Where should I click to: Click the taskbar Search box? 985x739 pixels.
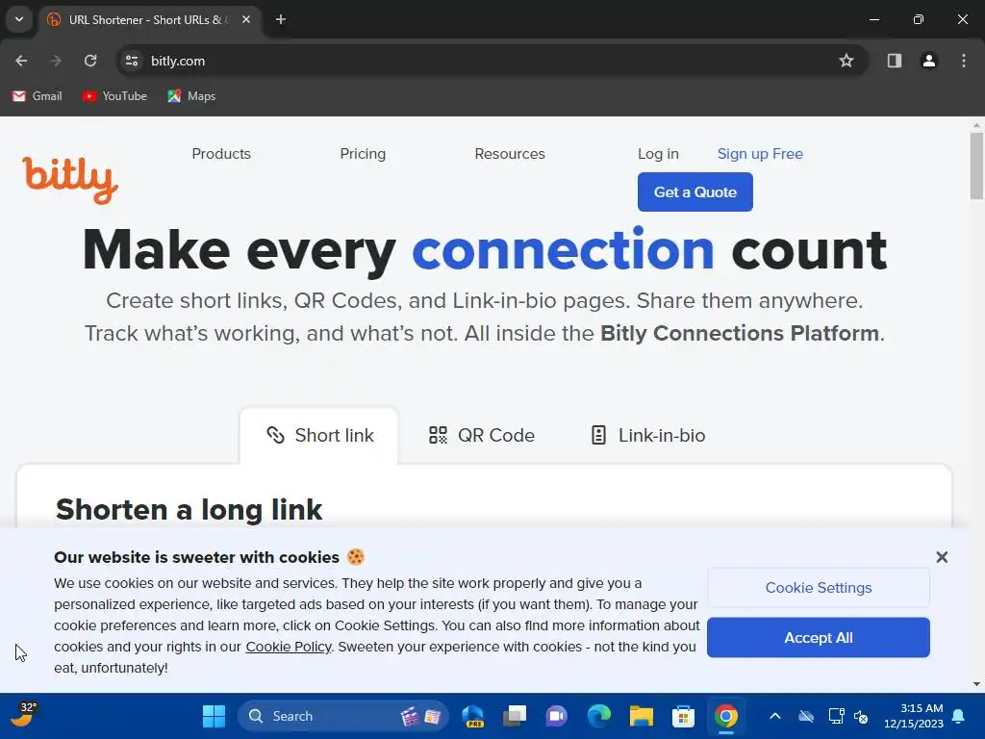pyautogui.click(x=342, y=716)
